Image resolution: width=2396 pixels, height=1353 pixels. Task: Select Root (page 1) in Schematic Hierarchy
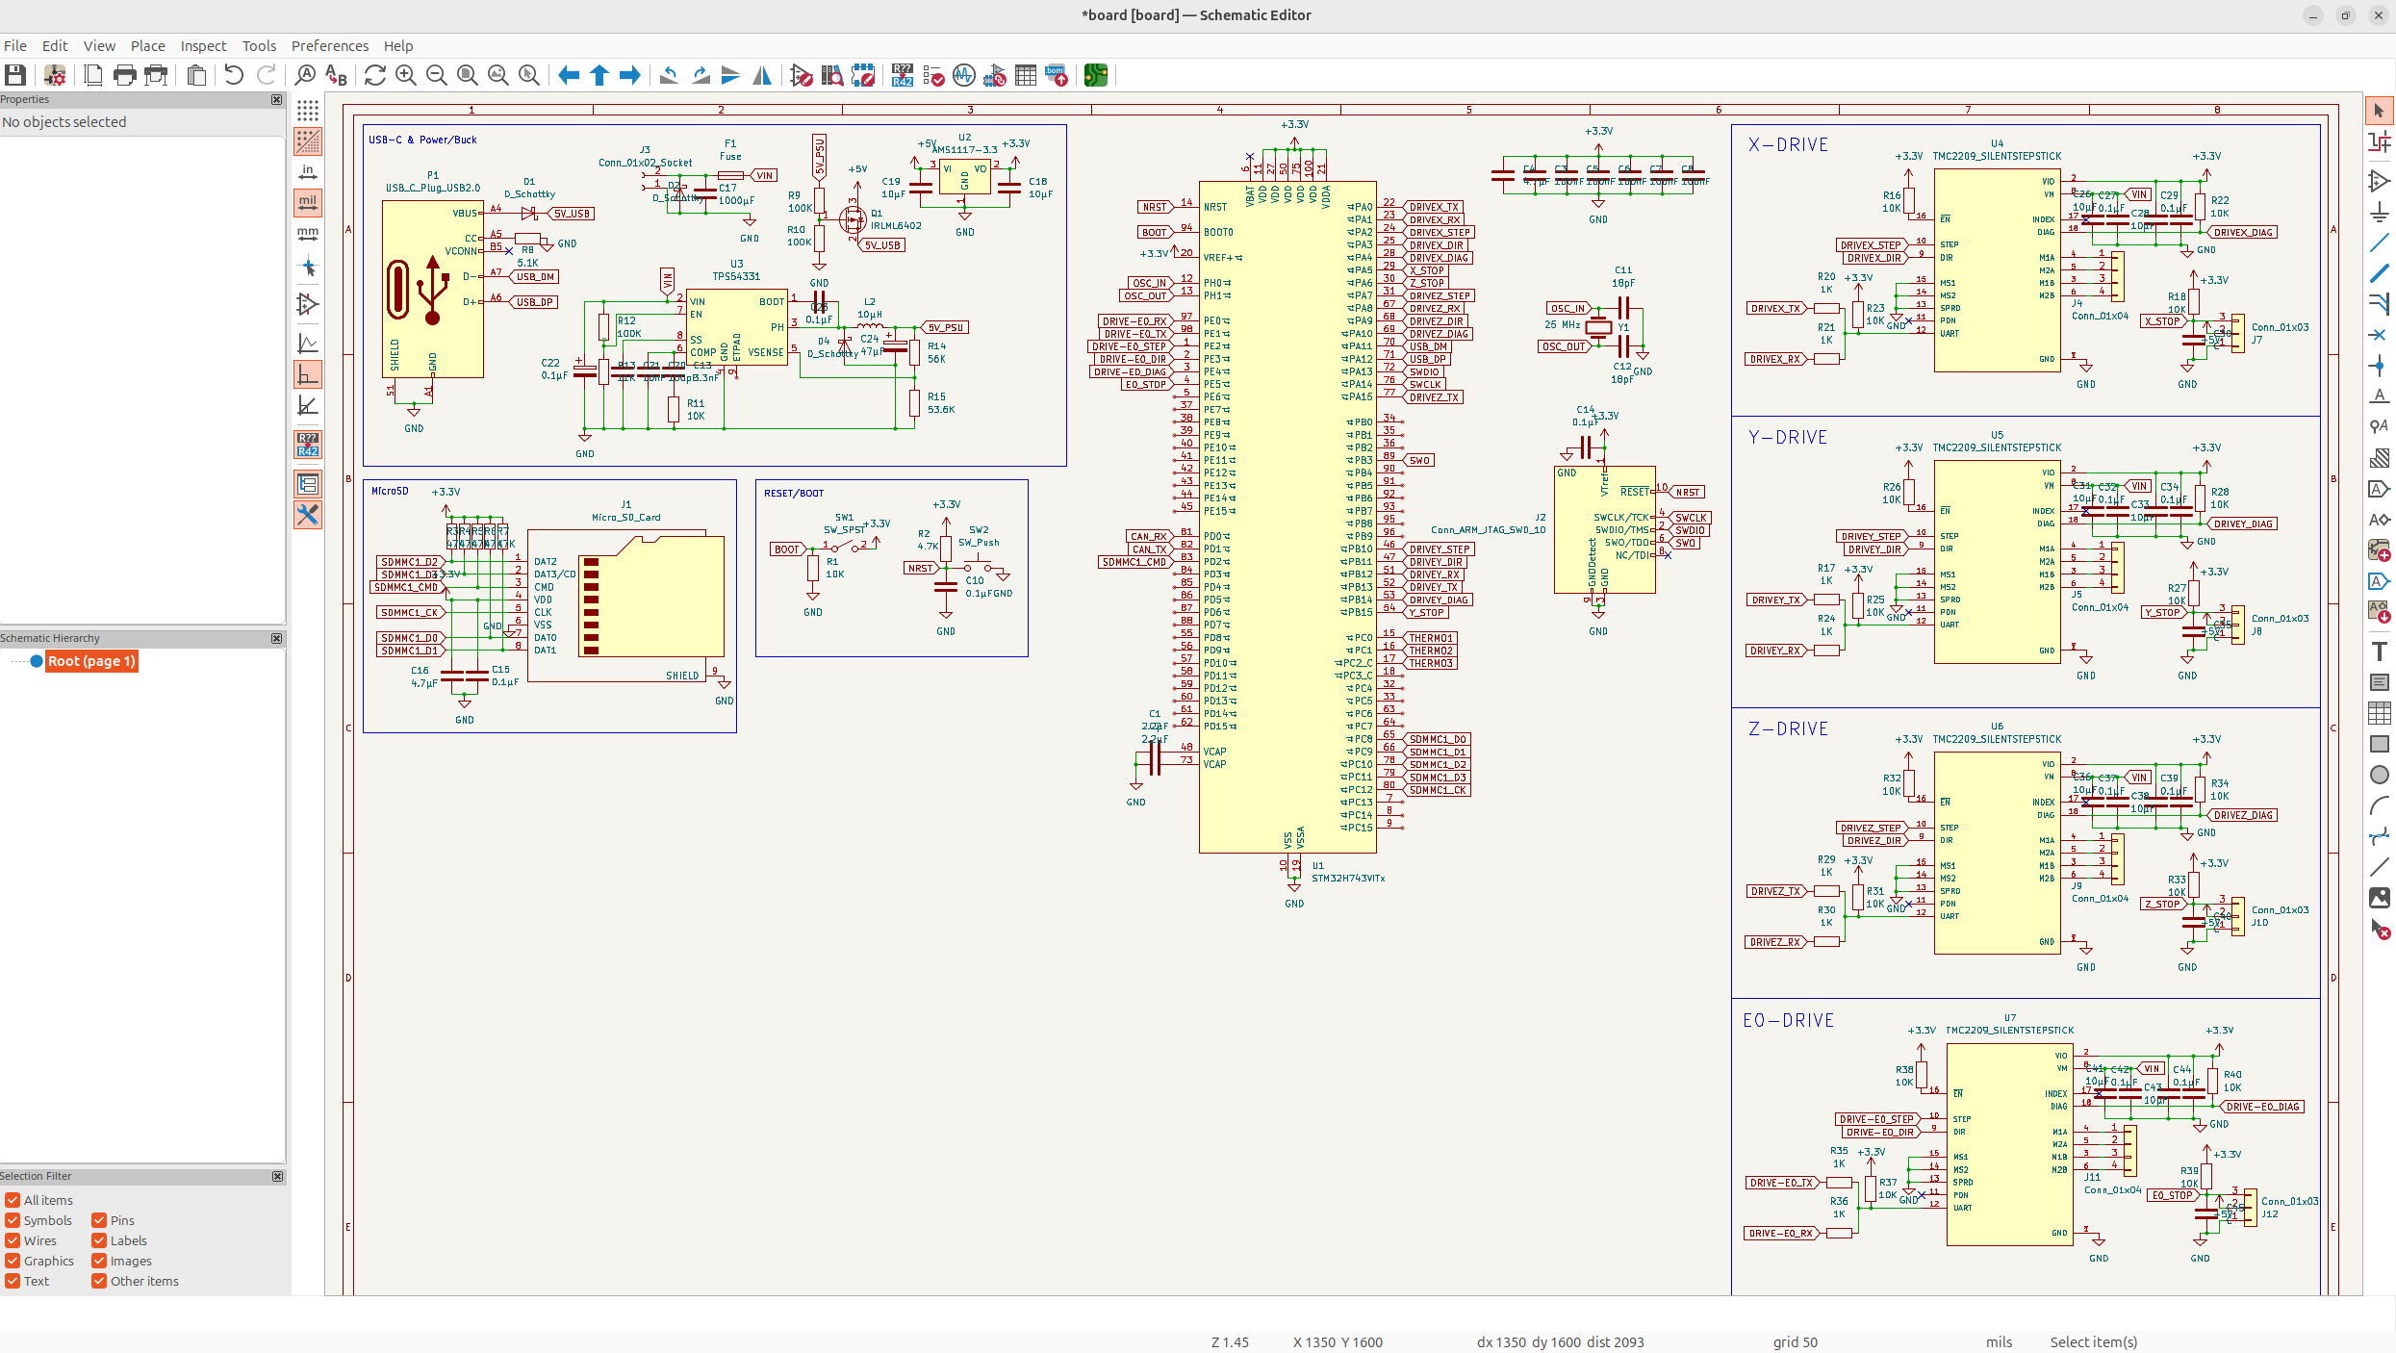point(90,661)
